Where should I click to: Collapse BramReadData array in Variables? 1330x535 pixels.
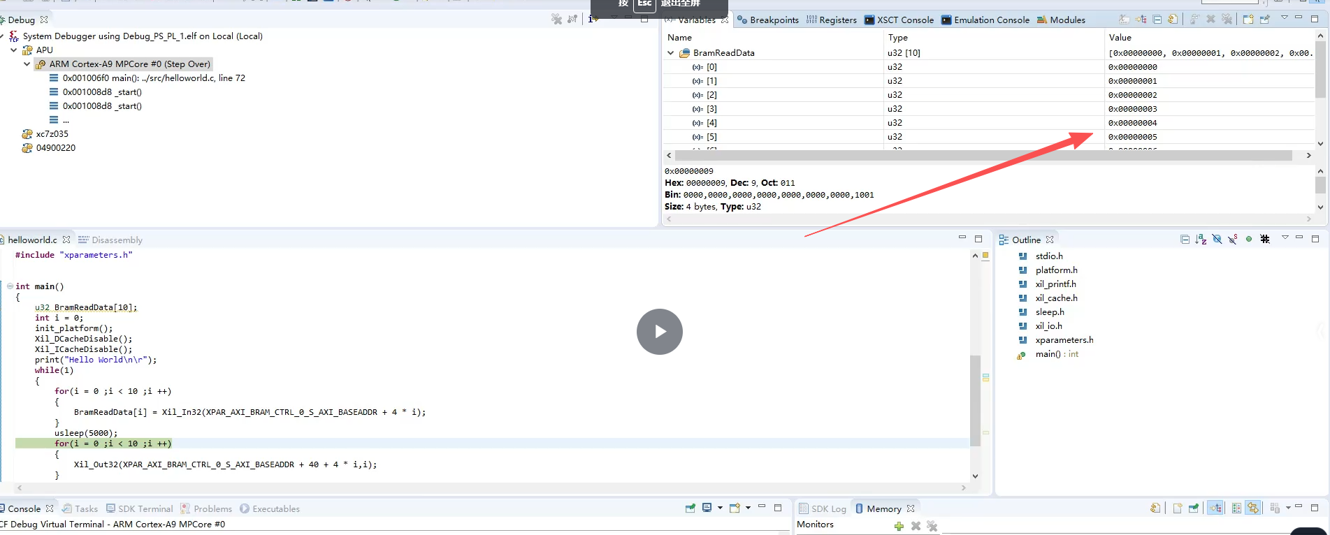(671, 53)
